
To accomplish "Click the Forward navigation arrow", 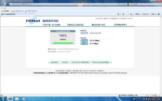I will (x=5, y=4).
